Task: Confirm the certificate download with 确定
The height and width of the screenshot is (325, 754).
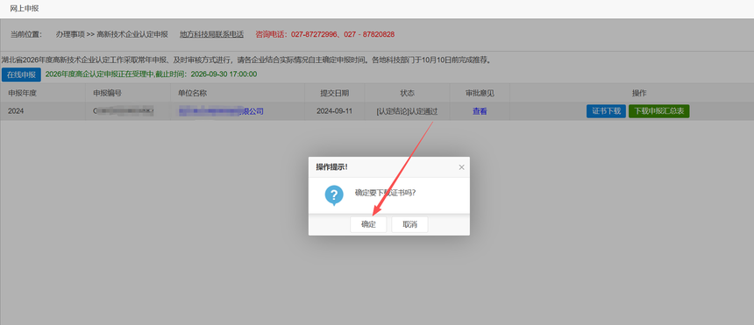Action: click(x=368, y=224)
